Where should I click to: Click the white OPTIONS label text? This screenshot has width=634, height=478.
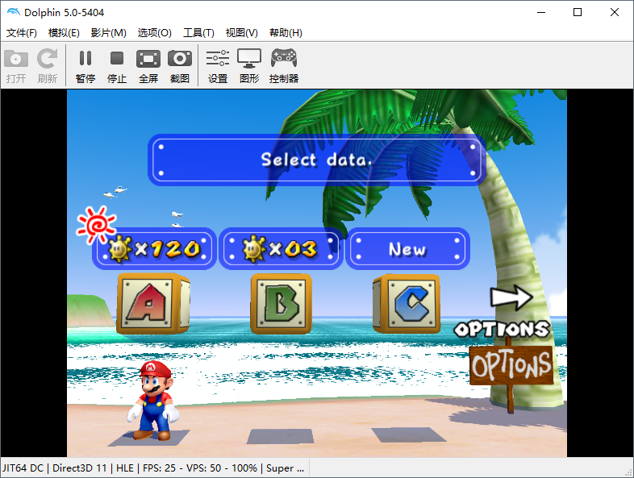click(x=502, y=330)
